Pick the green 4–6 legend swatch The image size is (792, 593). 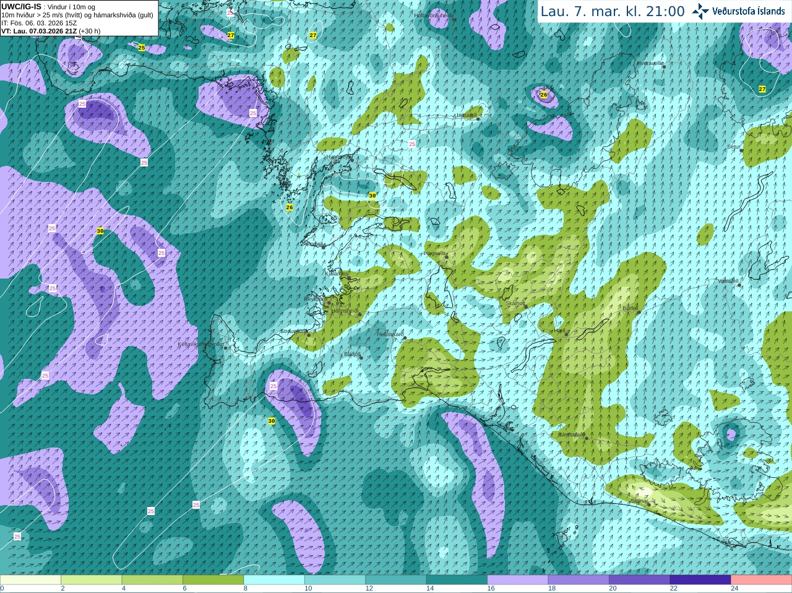(x=152, y=580)
